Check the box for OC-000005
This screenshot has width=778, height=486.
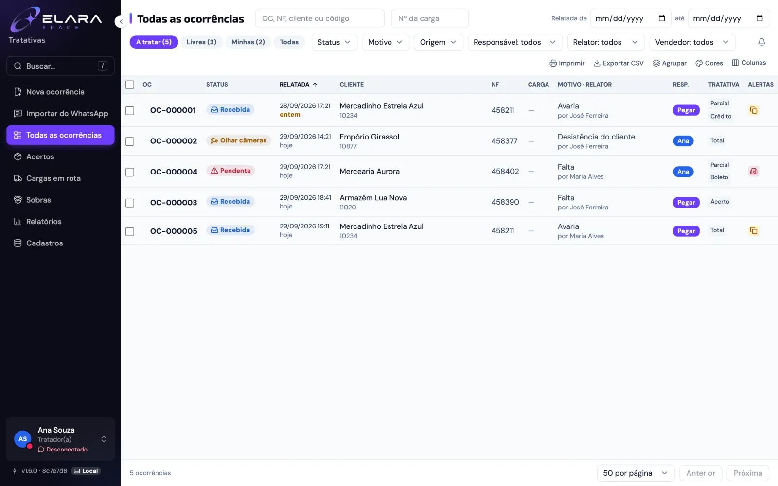(130, 231)
